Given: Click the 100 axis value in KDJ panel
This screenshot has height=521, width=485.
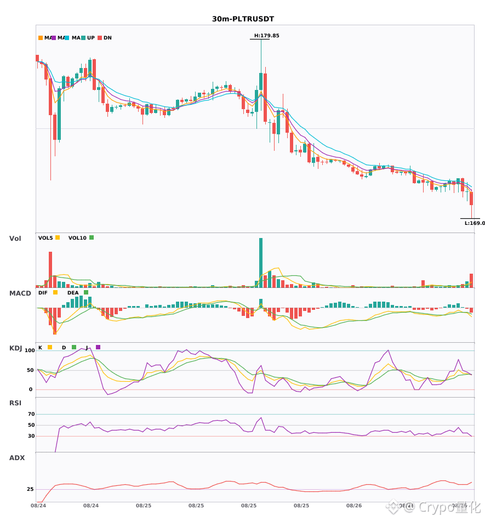Looking at the screenshot, I should pyautogui.click(x=30, y=350).
